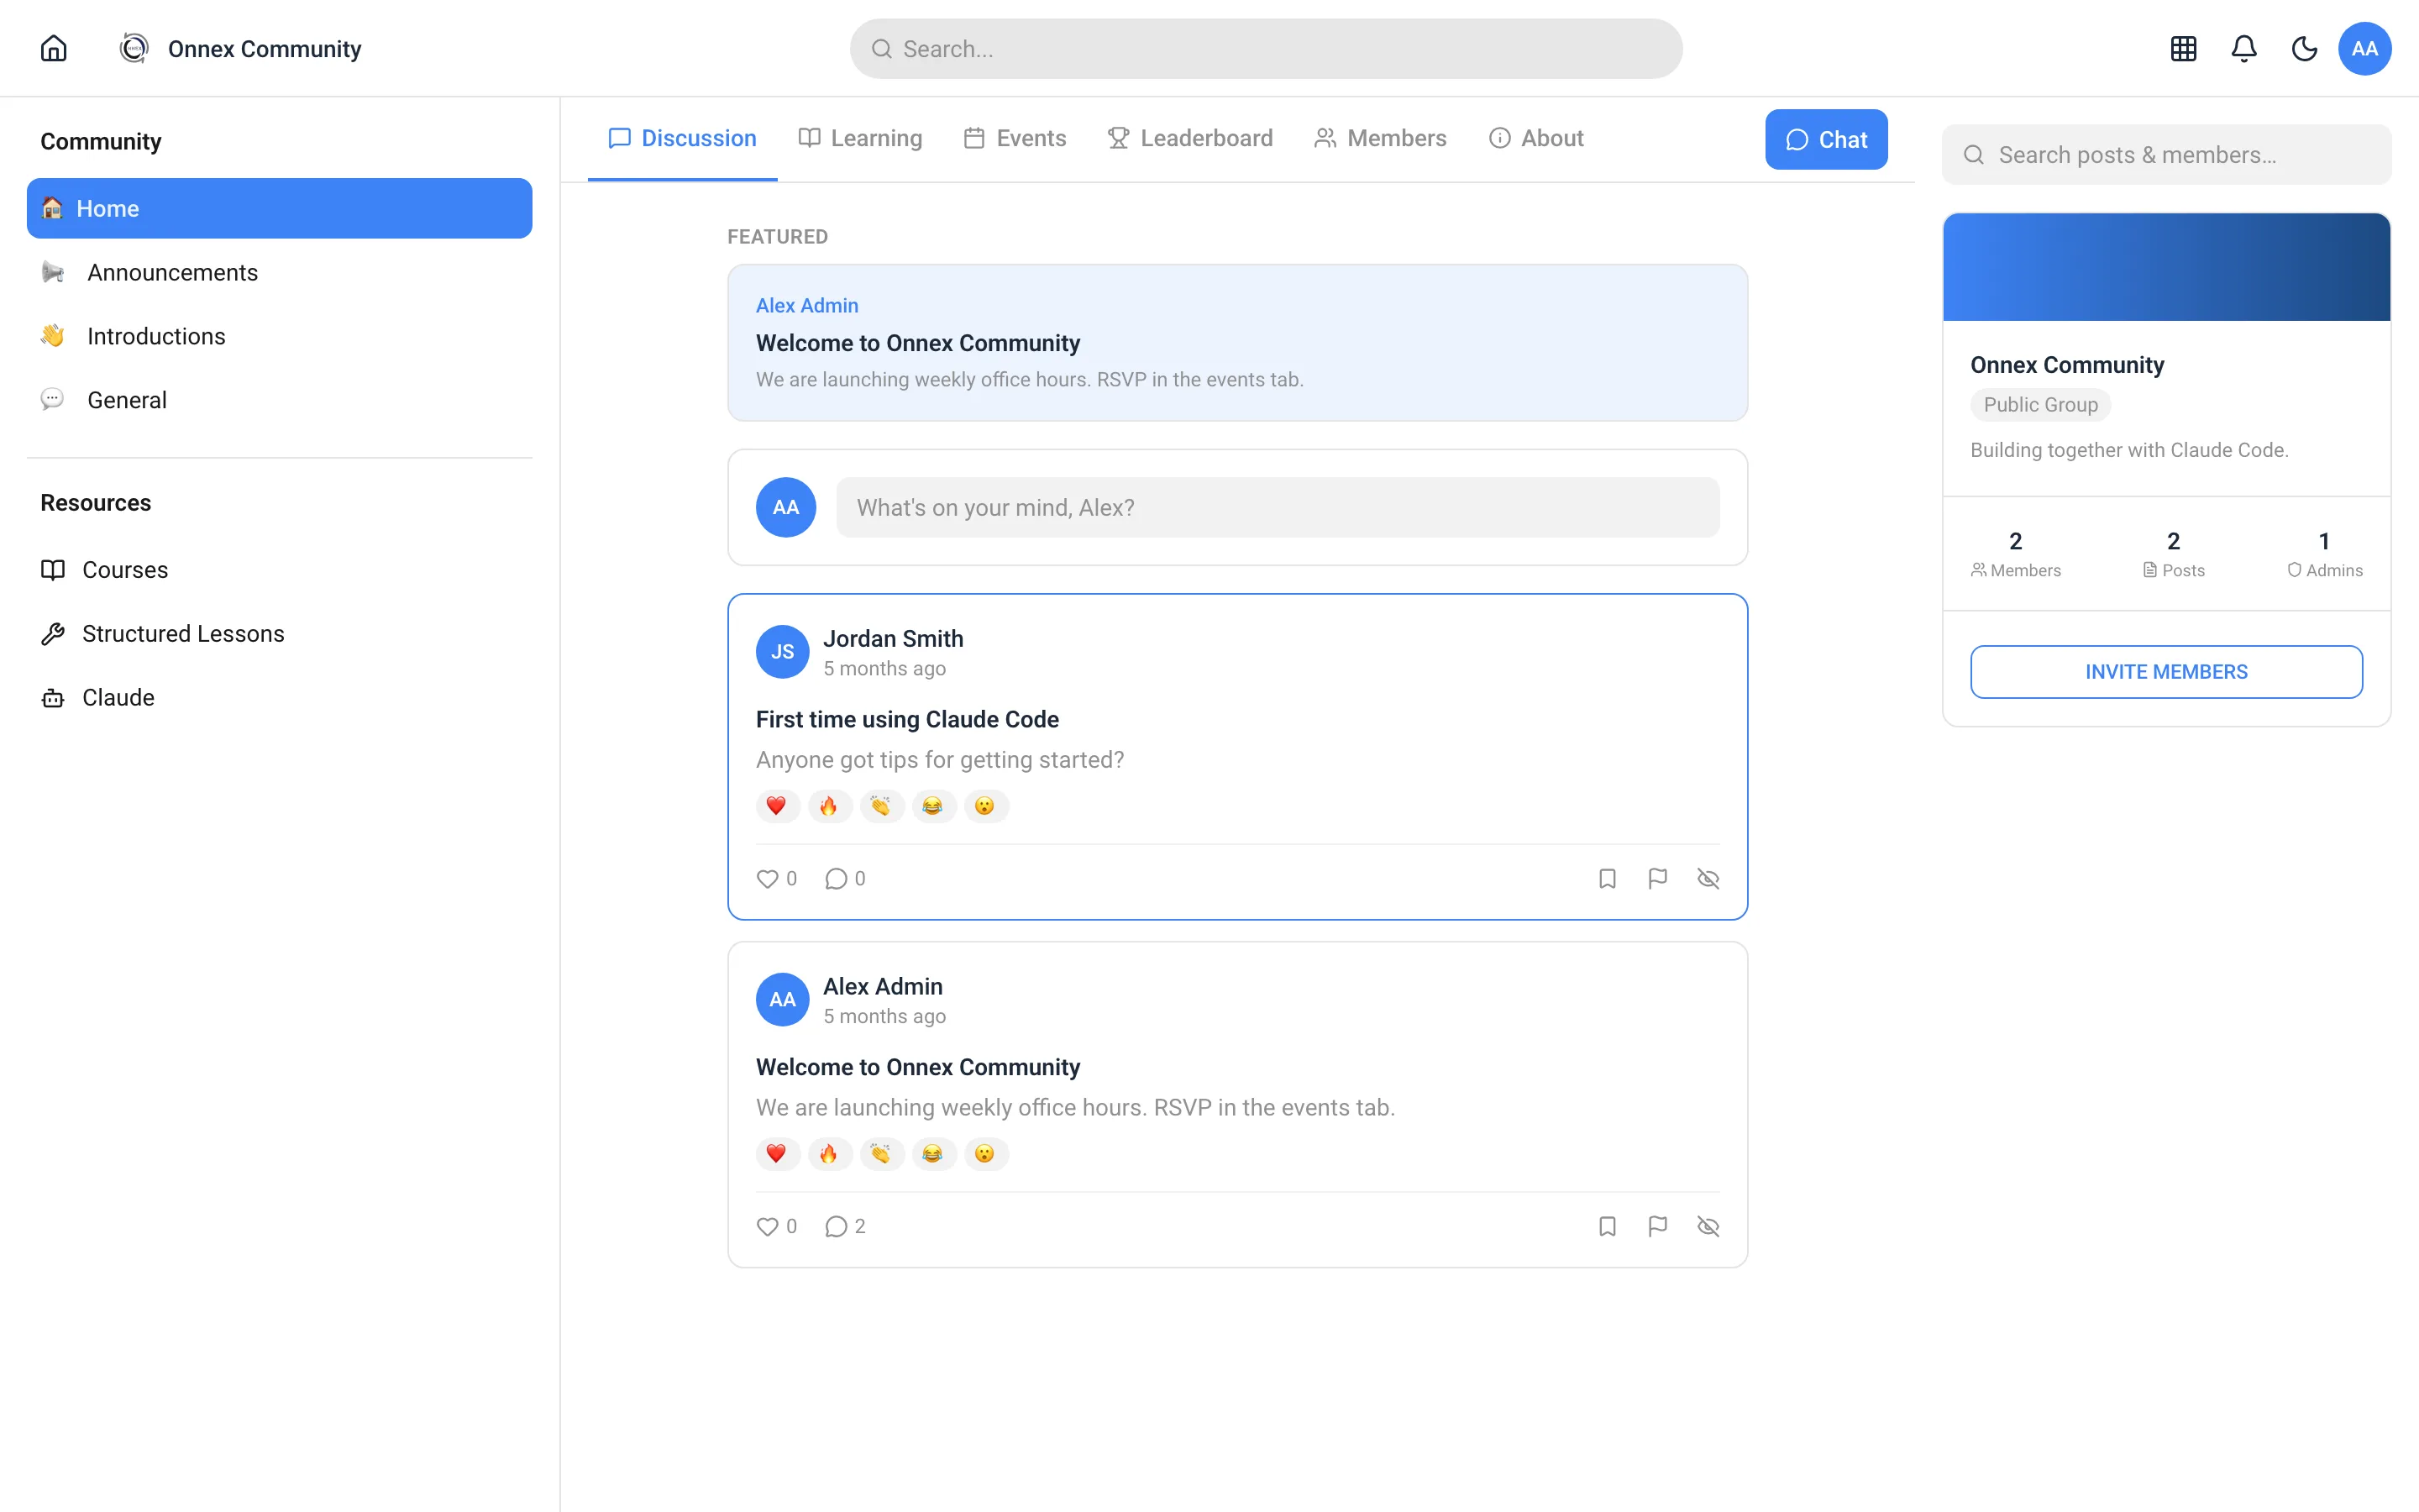Open the notifications bell
Screen dimensions: 2419x1512
pos(2244,49)
